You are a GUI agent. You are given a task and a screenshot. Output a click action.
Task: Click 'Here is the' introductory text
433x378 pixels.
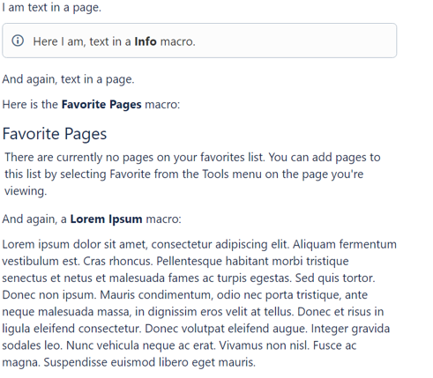[x=30, y=105]
